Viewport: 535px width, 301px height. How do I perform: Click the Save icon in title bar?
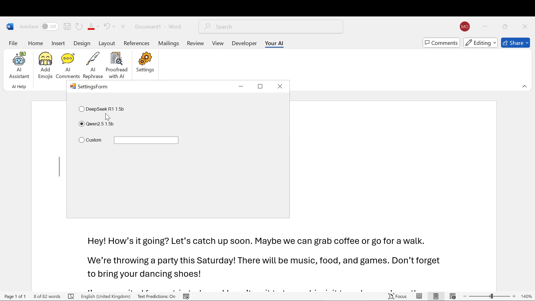(67, 26)
